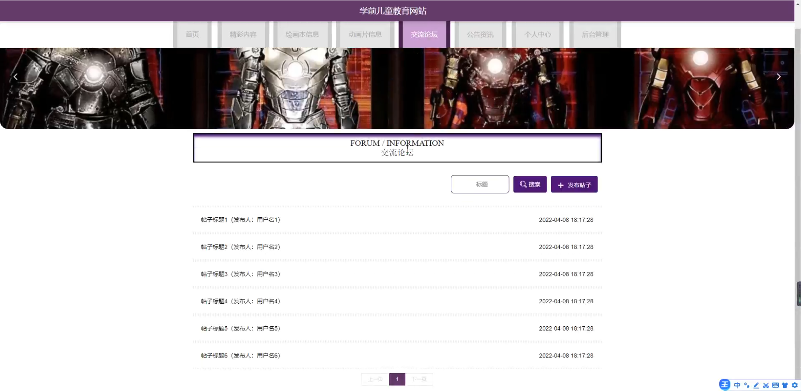Click the 上一页 pagination button
The width and height of the screenshot is (801, 391).
coord(375,379)
